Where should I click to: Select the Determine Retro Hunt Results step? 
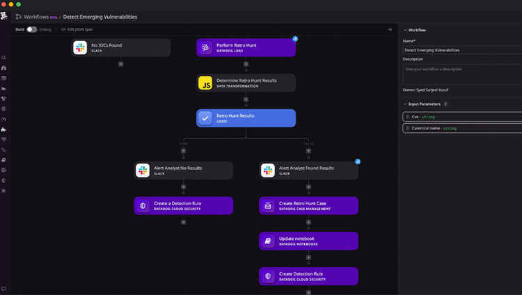246,83
